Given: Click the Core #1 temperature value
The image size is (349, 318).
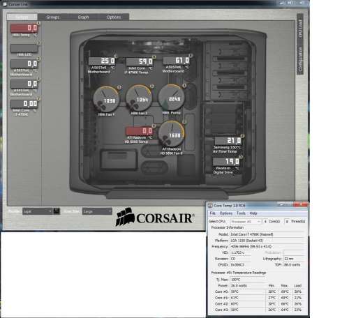Looking at the screenshot, I should click(248, 298).
